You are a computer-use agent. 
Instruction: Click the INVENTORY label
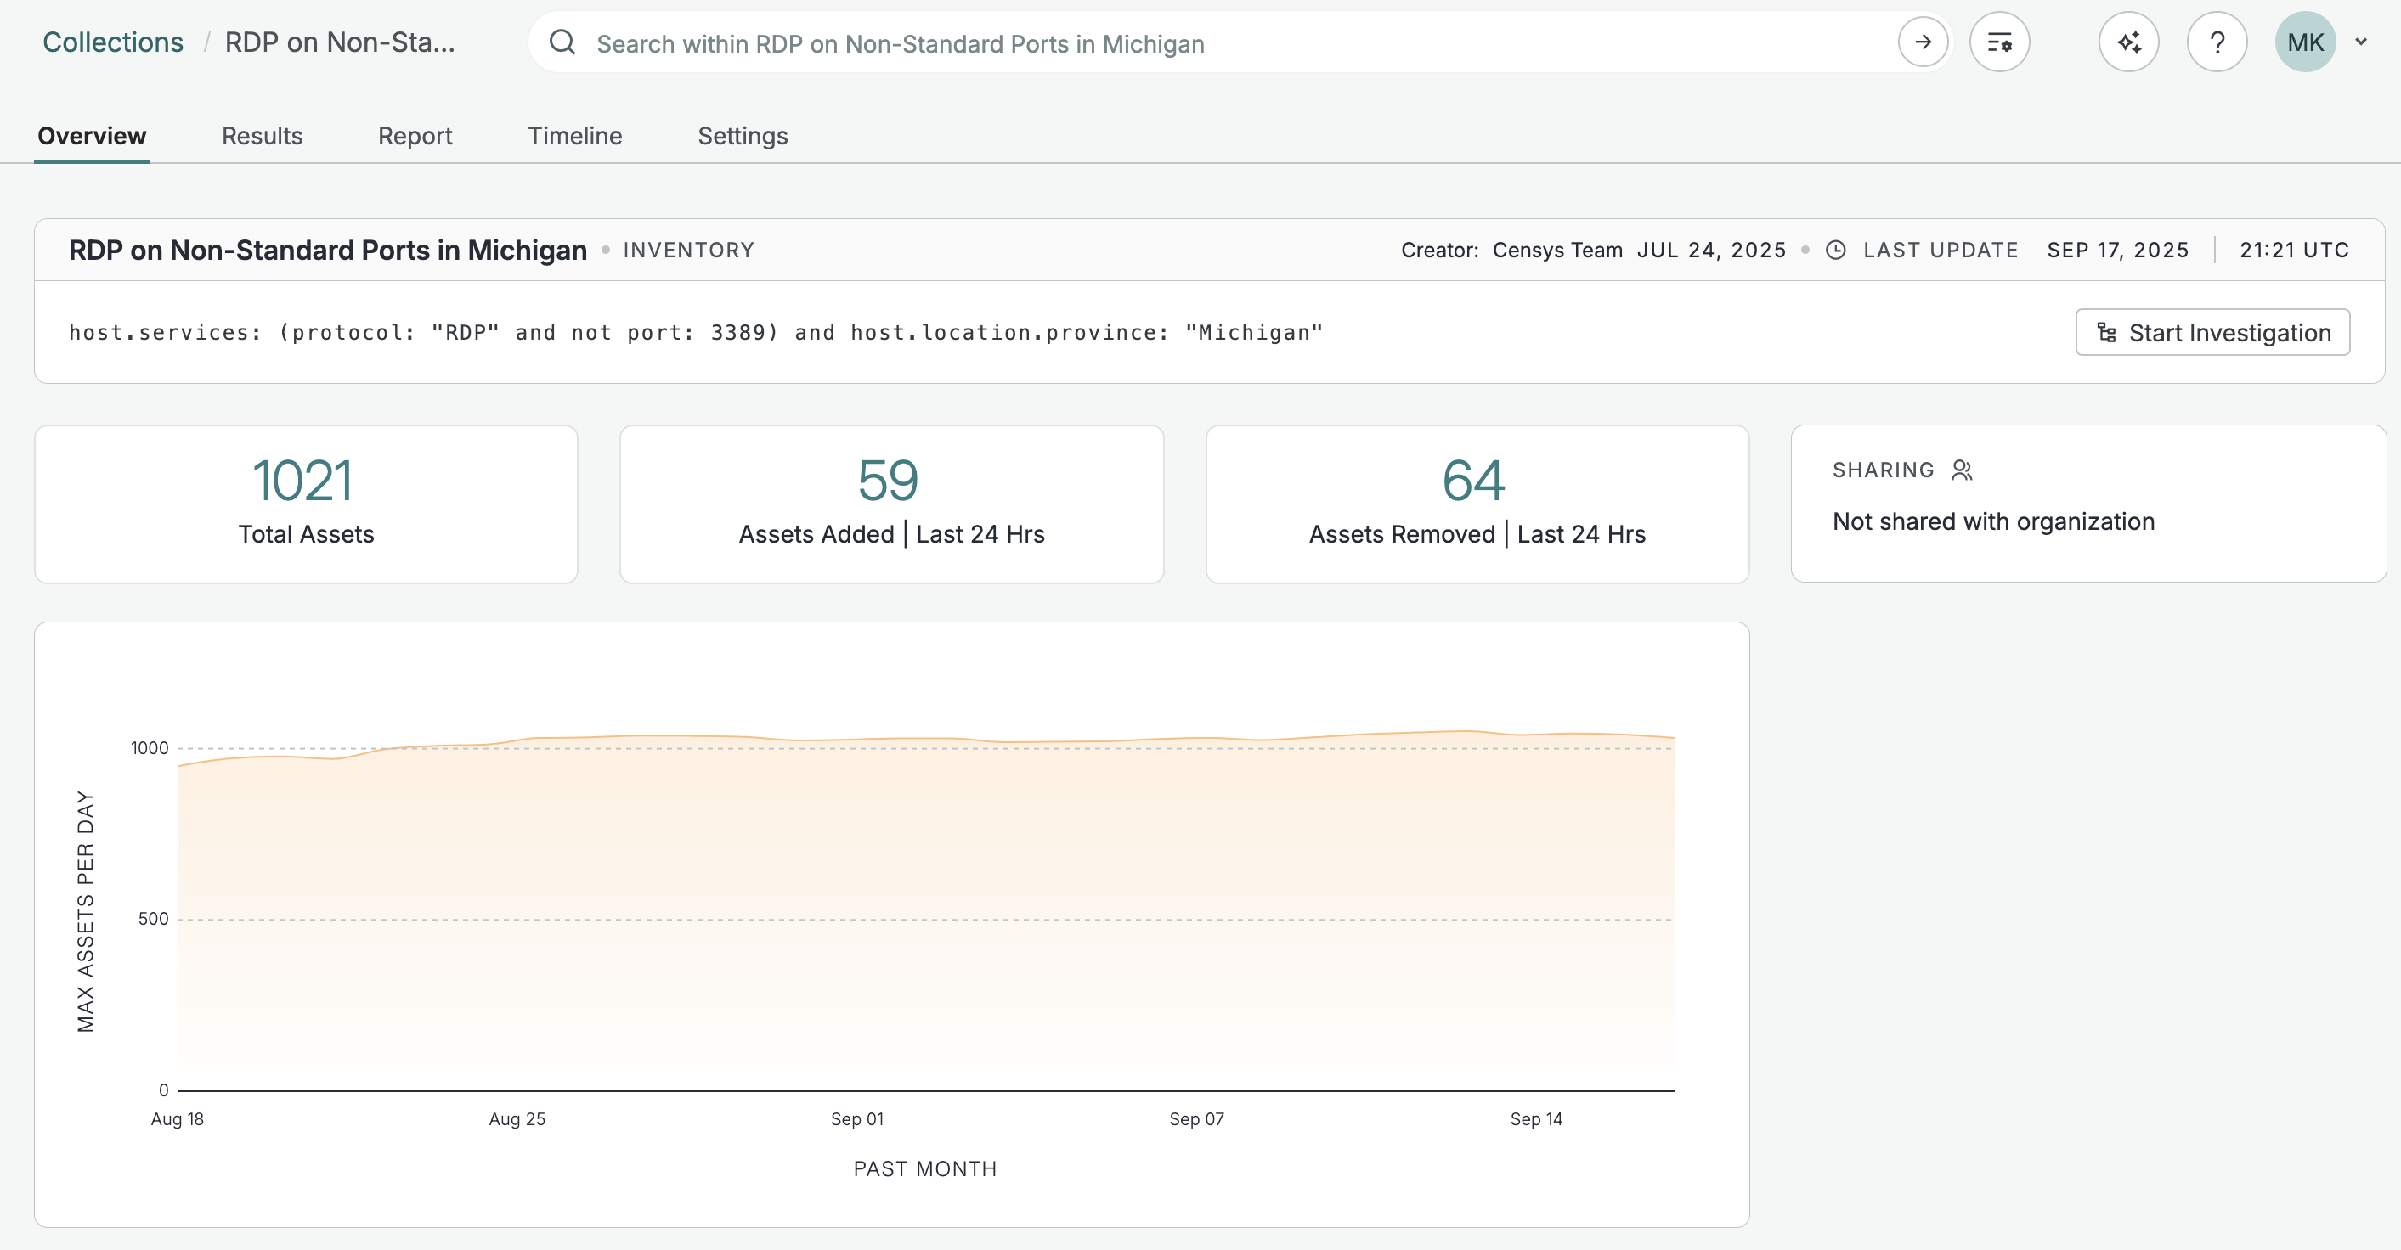(689, 251)
